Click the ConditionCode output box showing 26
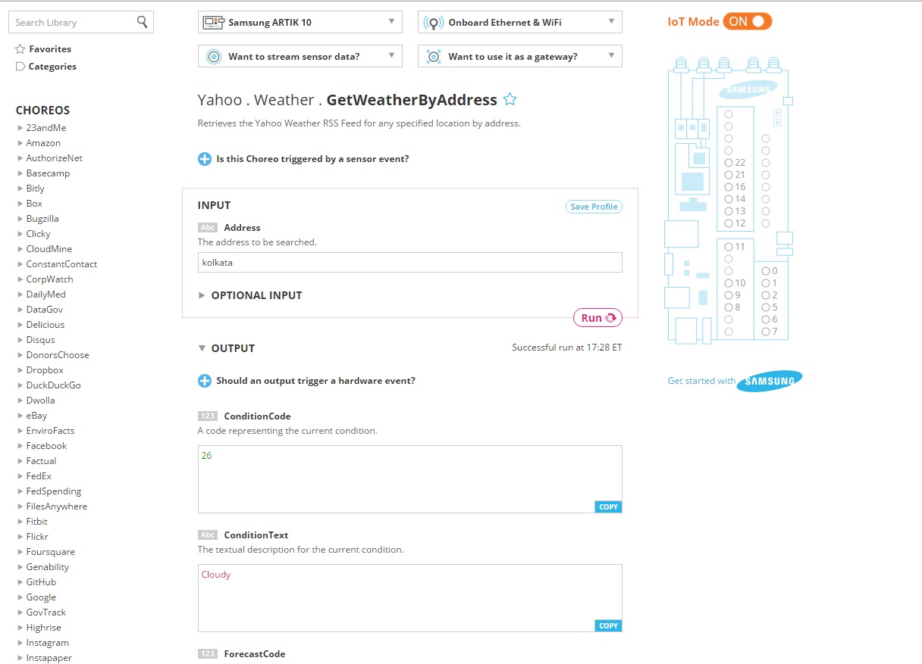This screenshot has width=922, height=664. (x=409, y=479)
